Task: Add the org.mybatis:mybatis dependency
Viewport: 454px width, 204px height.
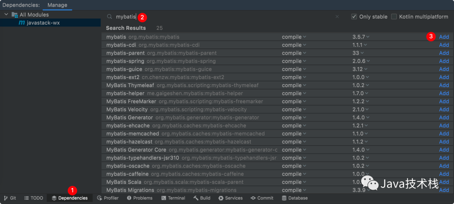Action: 444,37
